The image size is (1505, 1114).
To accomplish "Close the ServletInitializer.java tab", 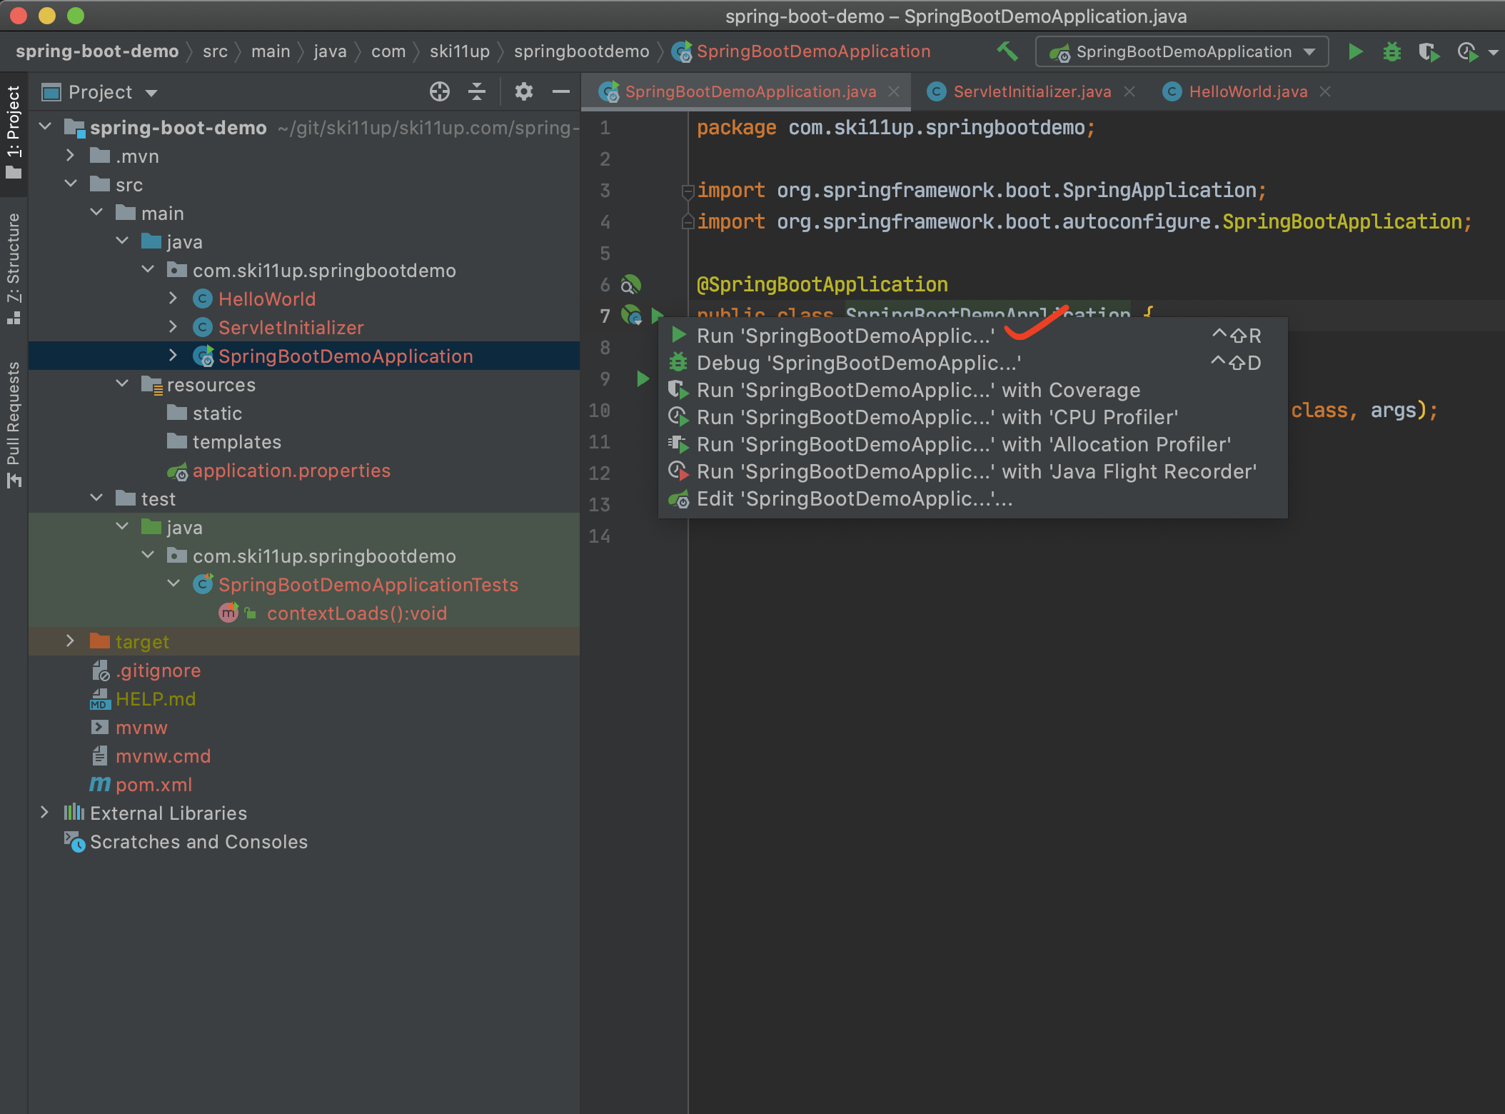I will pos(1129,91).
